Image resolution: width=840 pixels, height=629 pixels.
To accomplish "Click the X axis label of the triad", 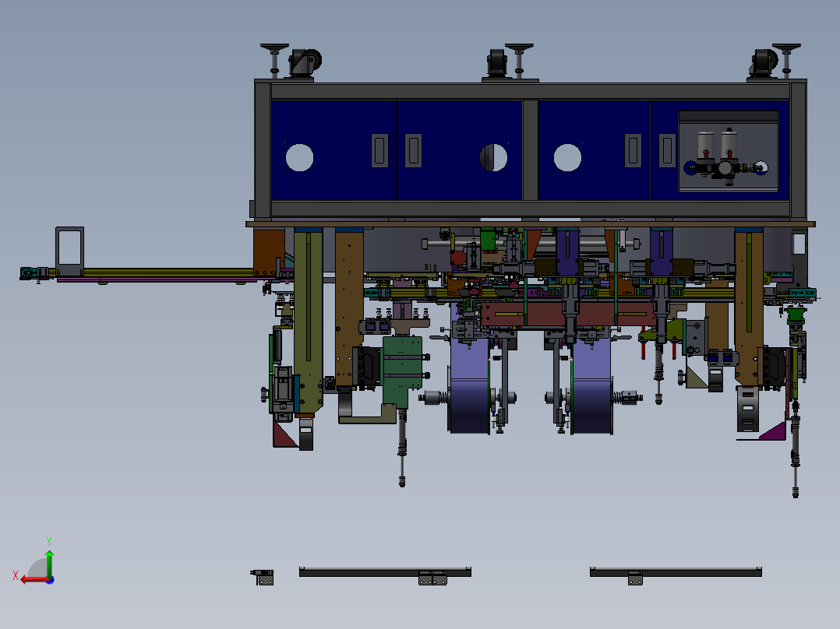I will coord(16,575).
